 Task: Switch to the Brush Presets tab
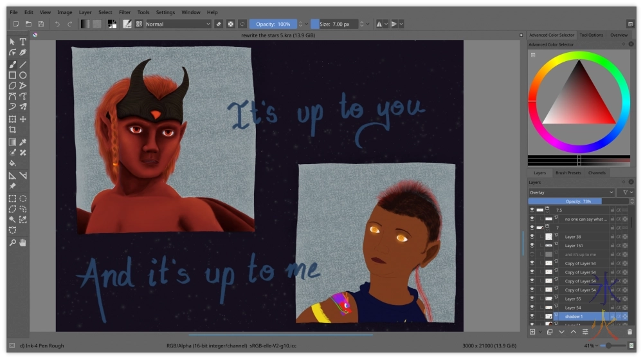(568, 173)
